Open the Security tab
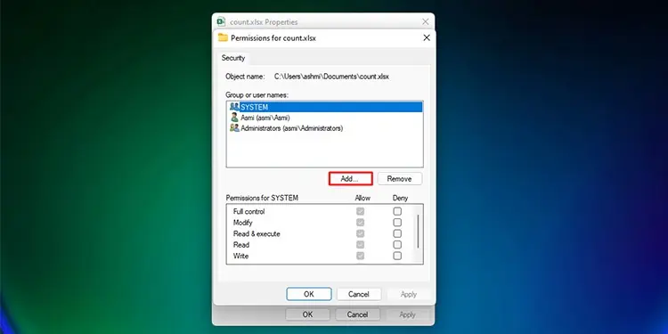 233,58
